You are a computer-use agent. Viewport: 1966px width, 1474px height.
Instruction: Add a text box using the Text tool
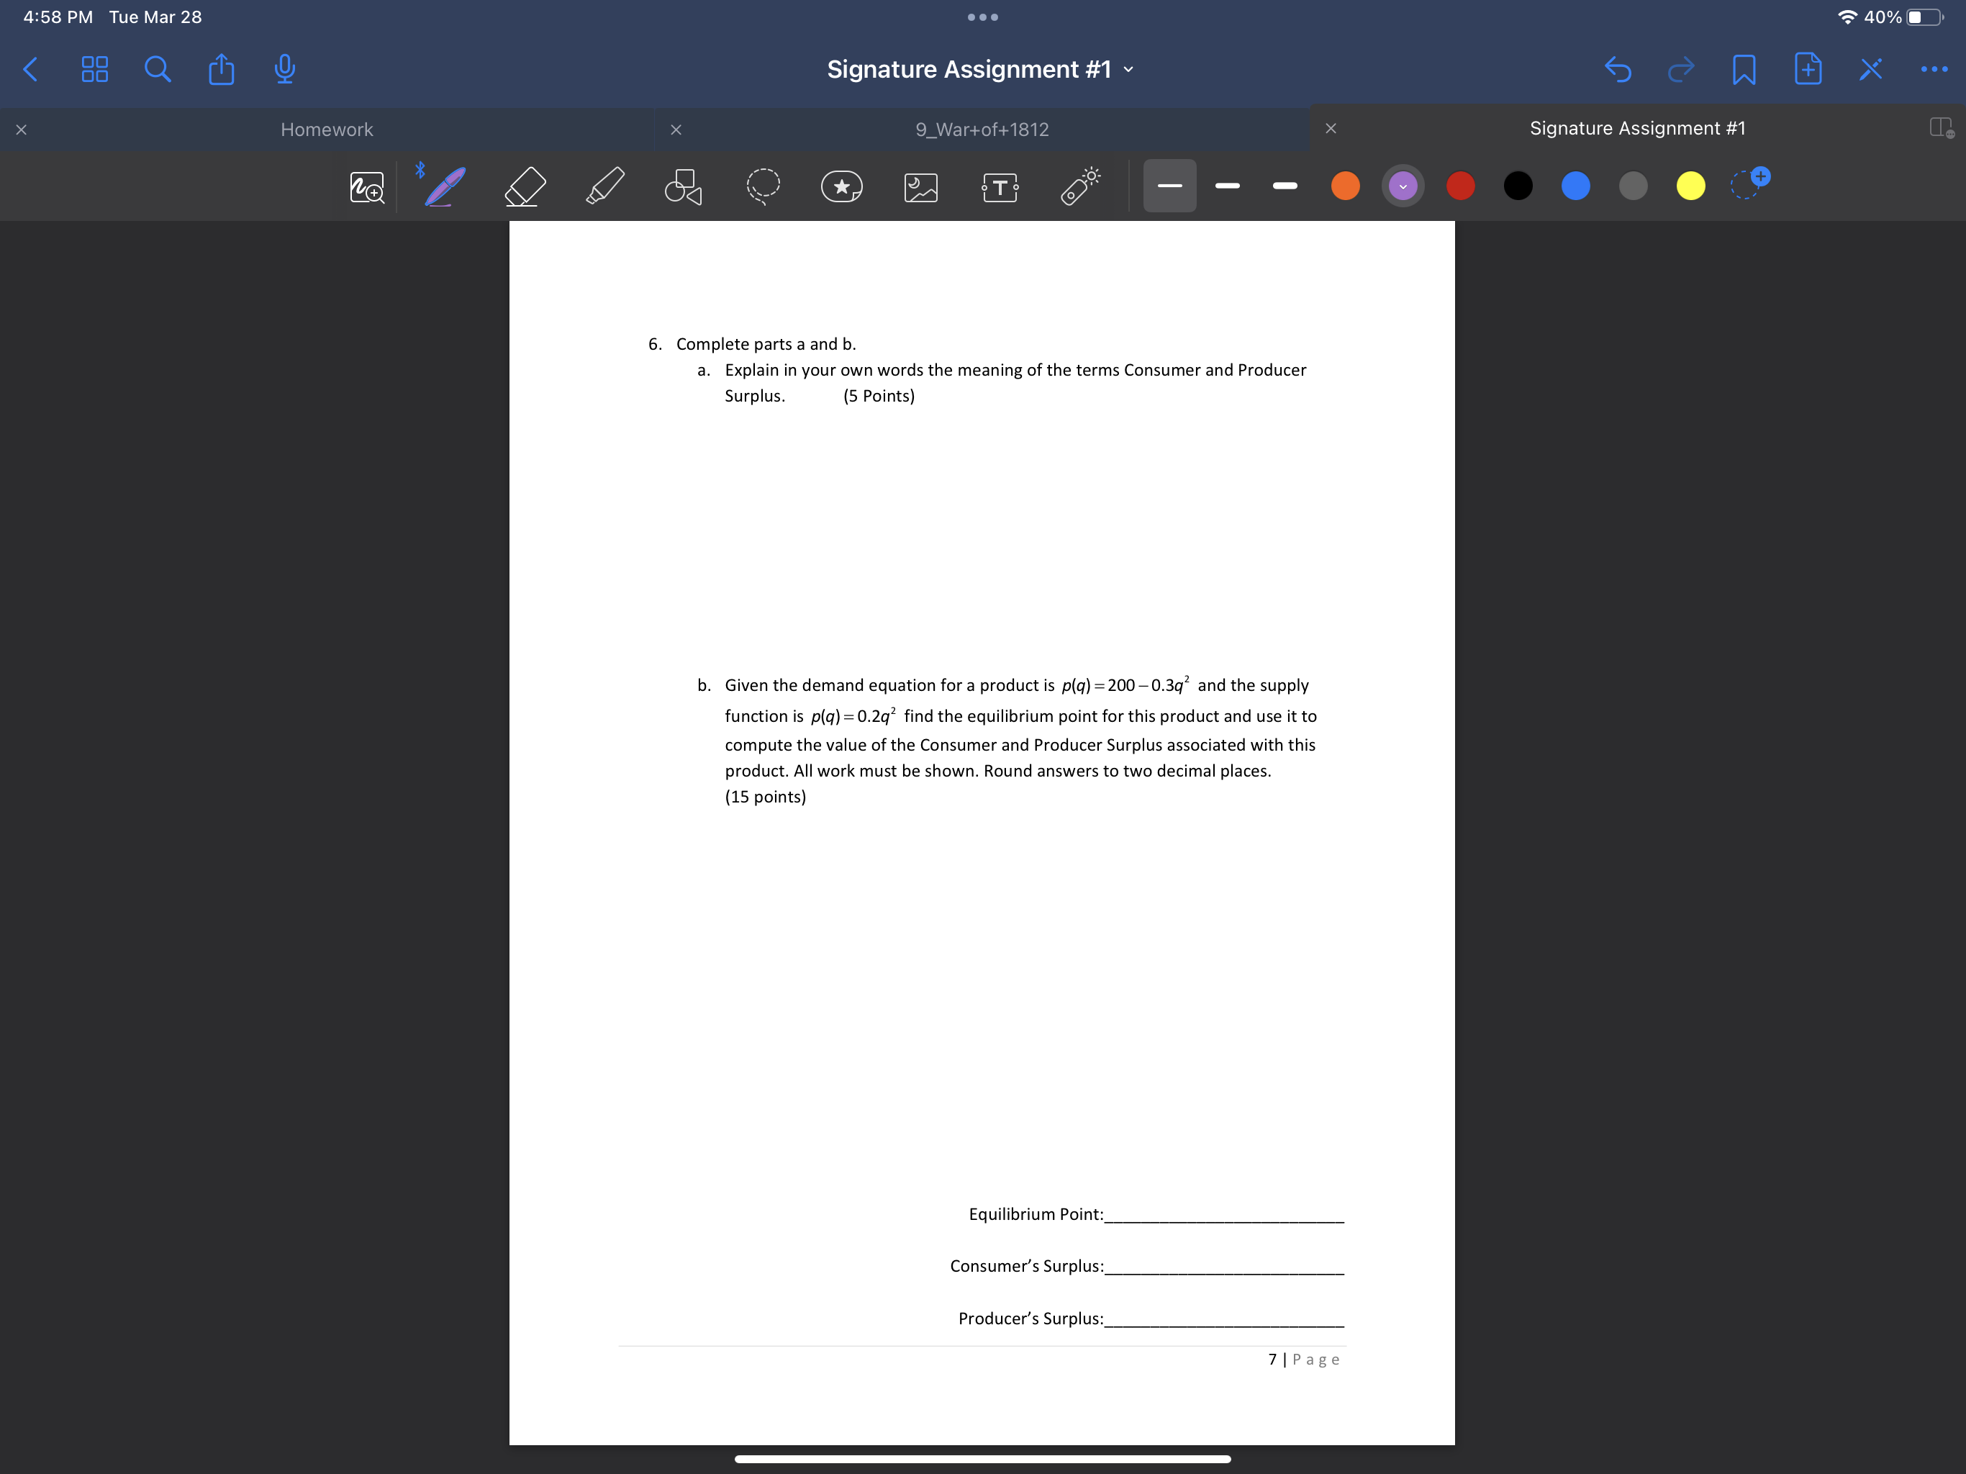(998, 186)
